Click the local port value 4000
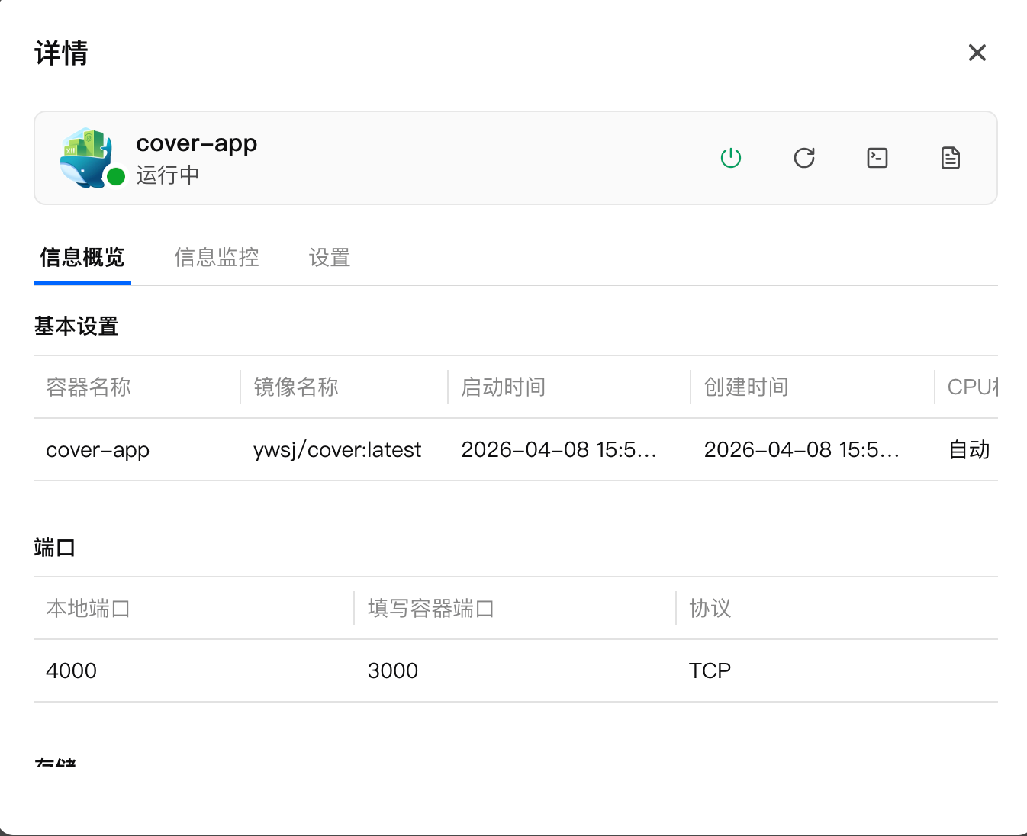1027x836 pixels. tap(72, 671)
